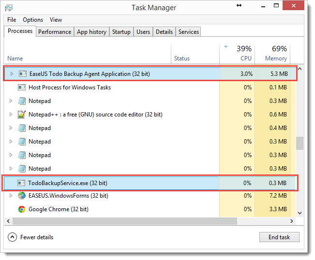Select the Host Process for Windows Tasks row text
This screenshot has height=260, width=315.
[70, 87]
